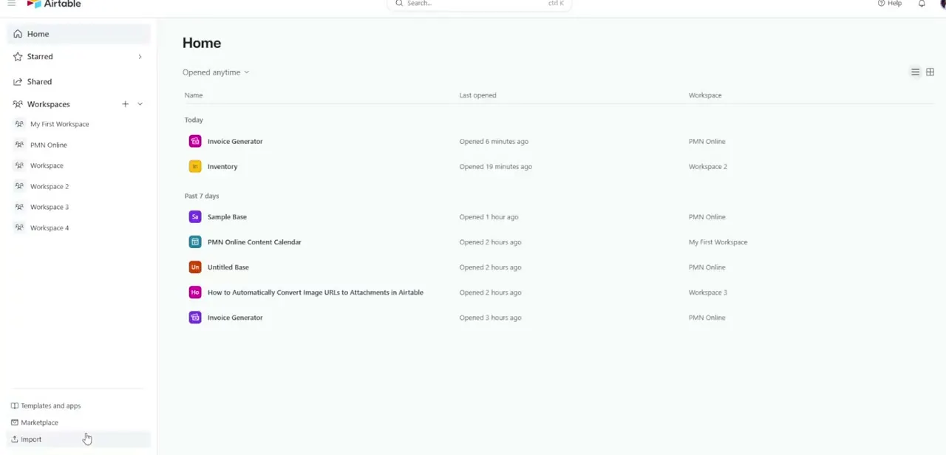Click the Import link
946x455 pixels.
31,439
